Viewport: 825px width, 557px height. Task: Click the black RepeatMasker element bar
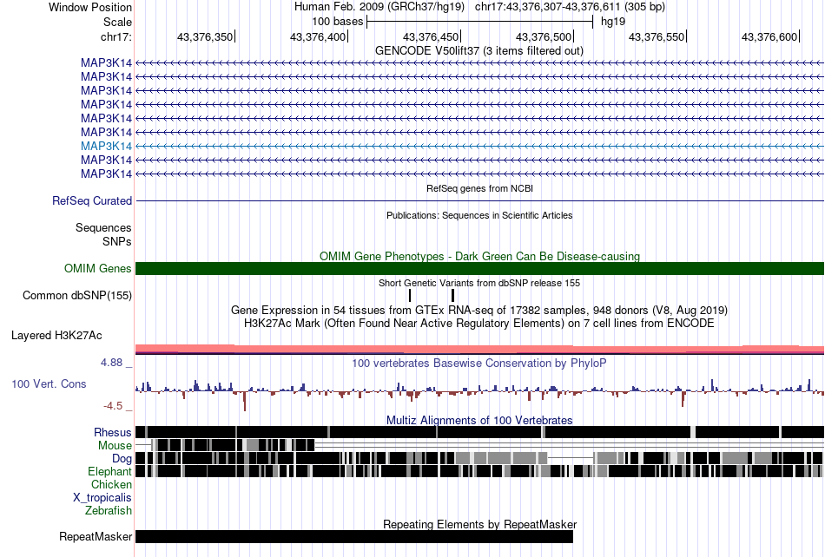[x=354, y=536]
